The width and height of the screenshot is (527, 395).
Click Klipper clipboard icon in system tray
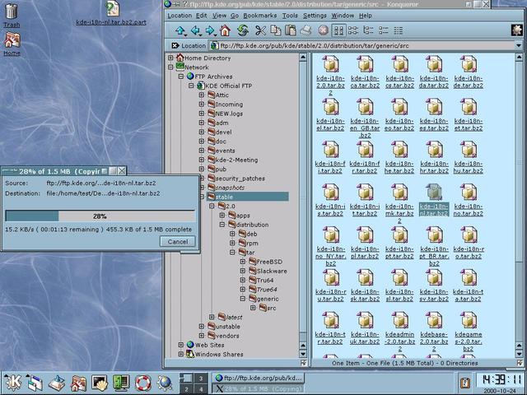(465, 383)
